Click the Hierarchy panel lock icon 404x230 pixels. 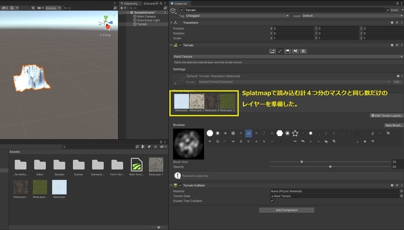coord(161,4)
